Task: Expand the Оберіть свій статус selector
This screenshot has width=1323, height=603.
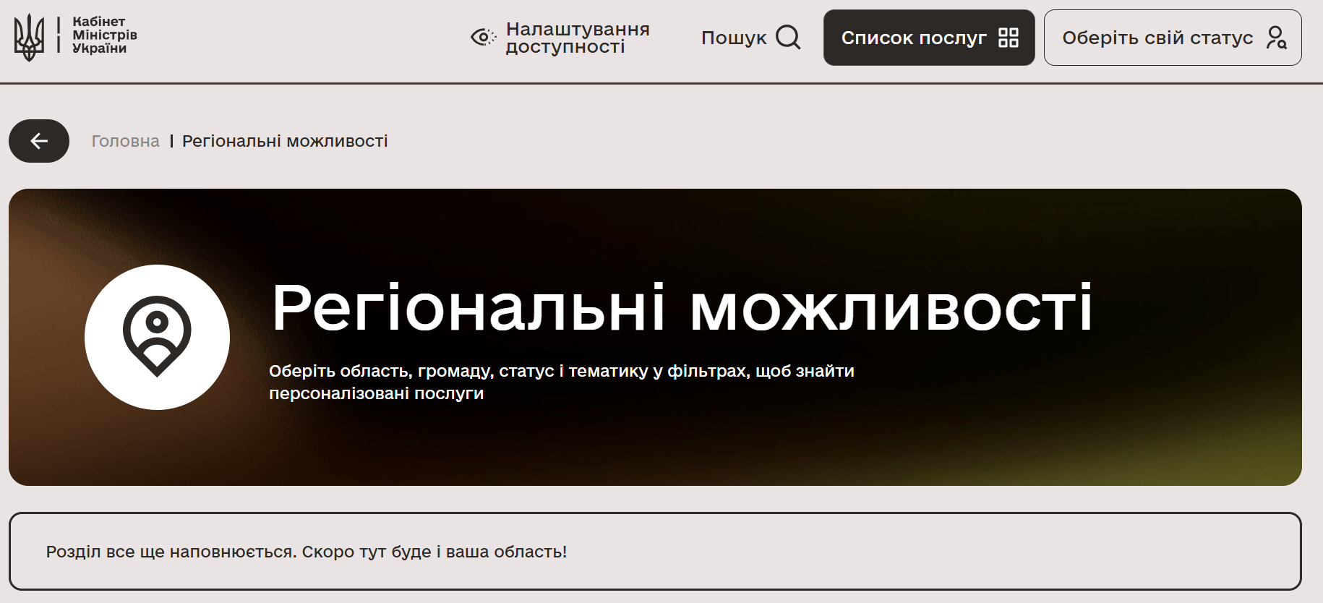Action: tap(1157, 38)
